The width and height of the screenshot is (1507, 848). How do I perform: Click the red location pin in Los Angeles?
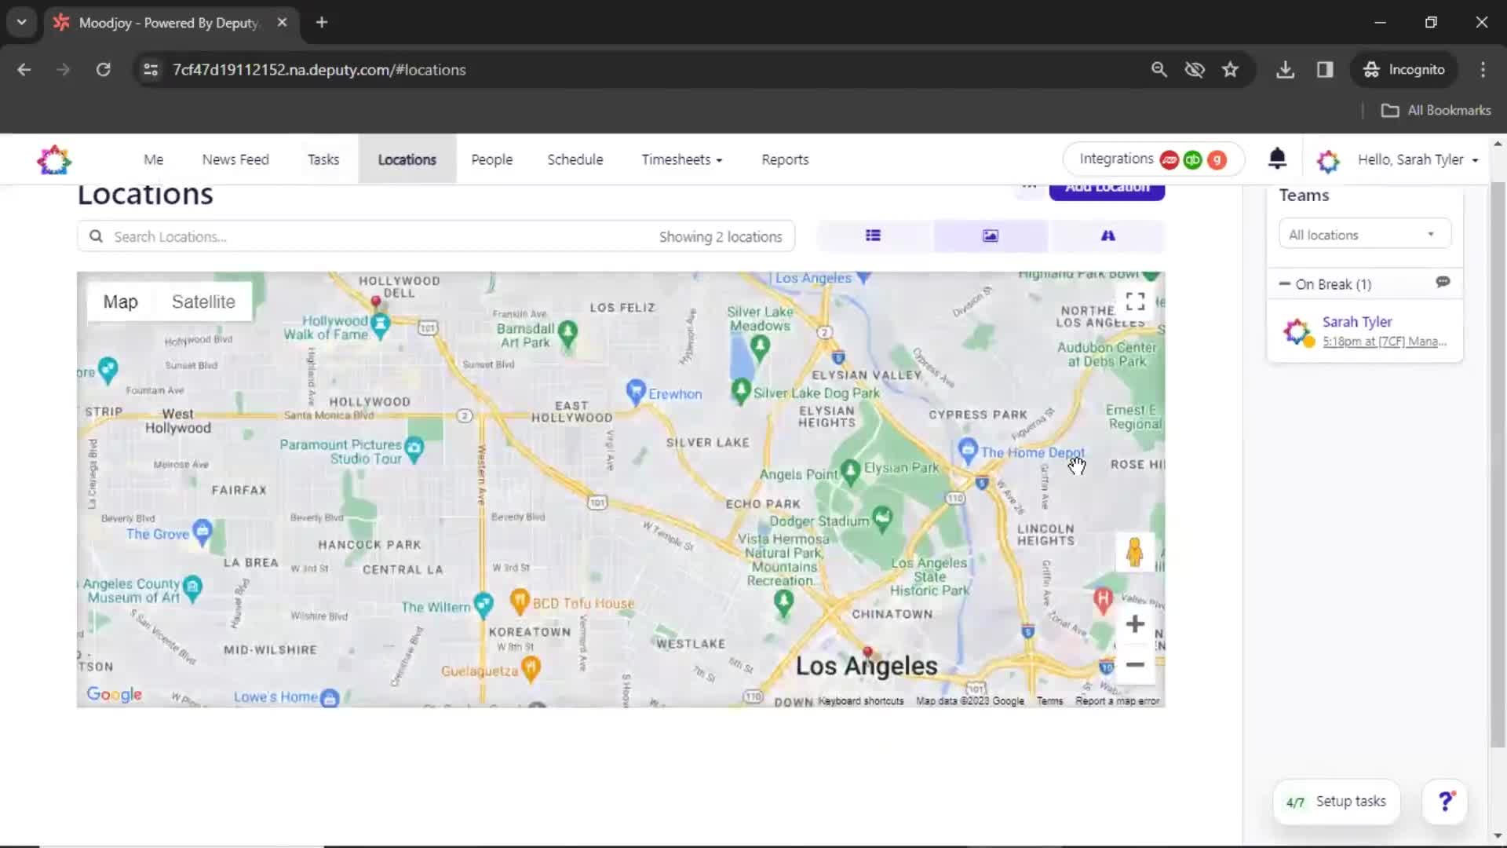tap(867, 654)
